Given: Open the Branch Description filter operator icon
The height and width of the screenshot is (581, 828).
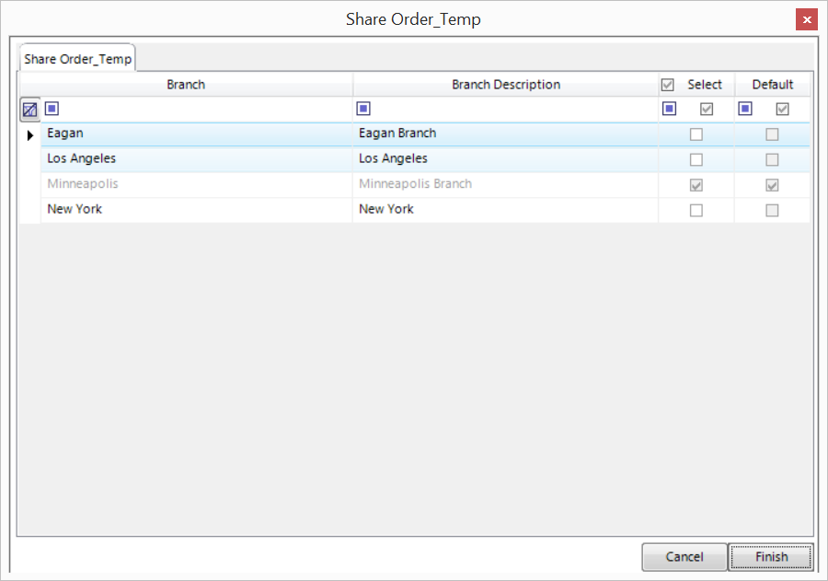Looking at the screenshot, I should tap(363, 109).
